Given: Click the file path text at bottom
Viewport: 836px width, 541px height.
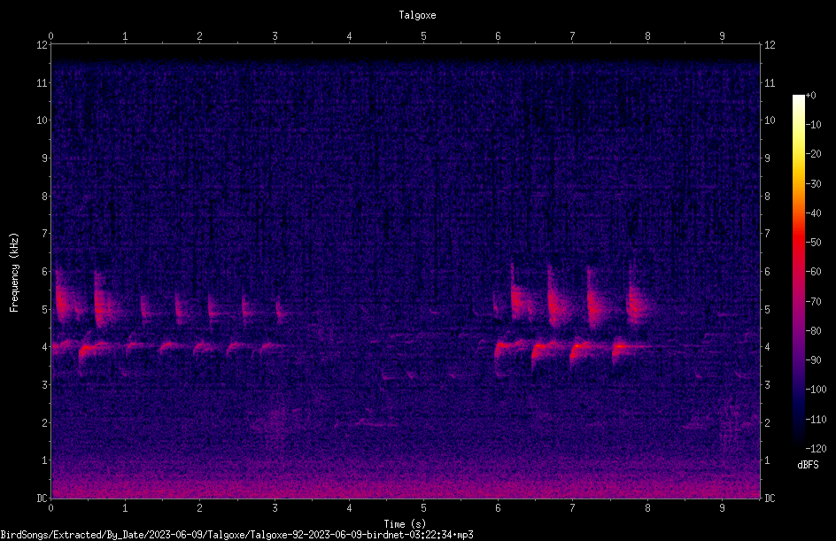Looking at the screenshot, I should pos(236,535).
